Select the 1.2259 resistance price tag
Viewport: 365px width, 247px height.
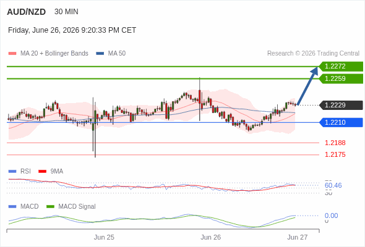tap(341, 79)
